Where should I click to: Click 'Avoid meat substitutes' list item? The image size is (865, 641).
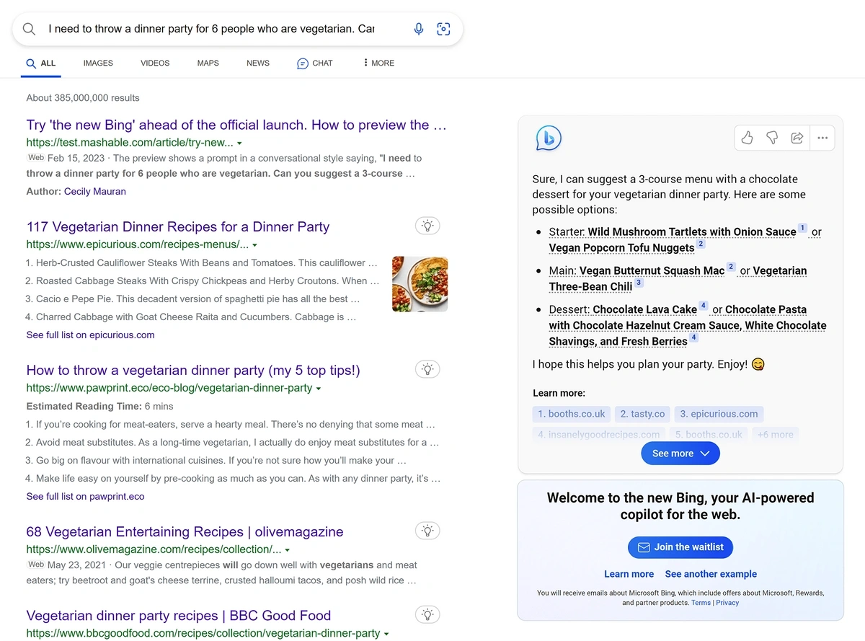point(232,442)
